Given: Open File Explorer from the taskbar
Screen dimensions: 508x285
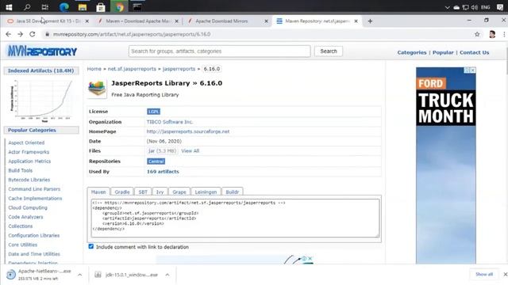Looking at the screenshot, I should [83, 7].
